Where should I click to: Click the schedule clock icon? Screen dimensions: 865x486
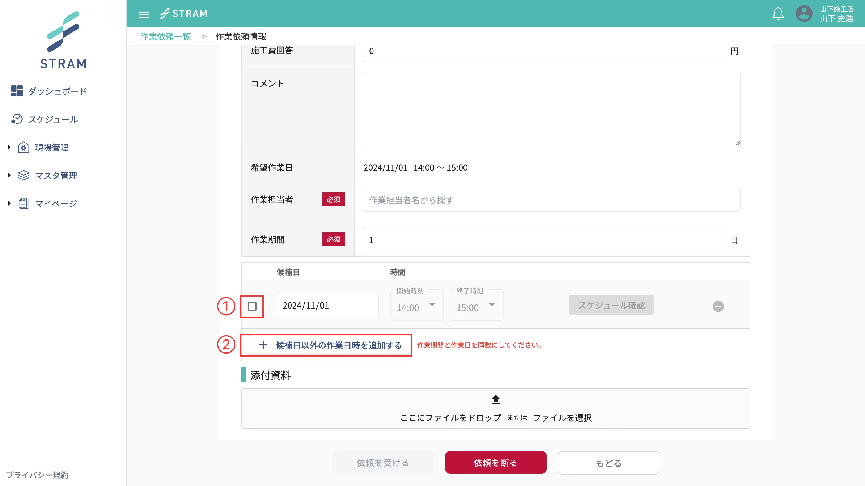tap(16, 119)
